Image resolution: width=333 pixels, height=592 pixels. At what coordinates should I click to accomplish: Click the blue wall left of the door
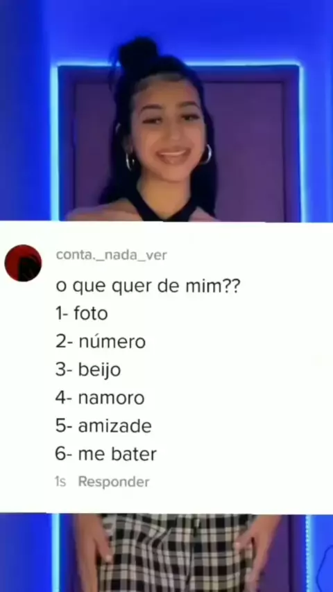24,113
